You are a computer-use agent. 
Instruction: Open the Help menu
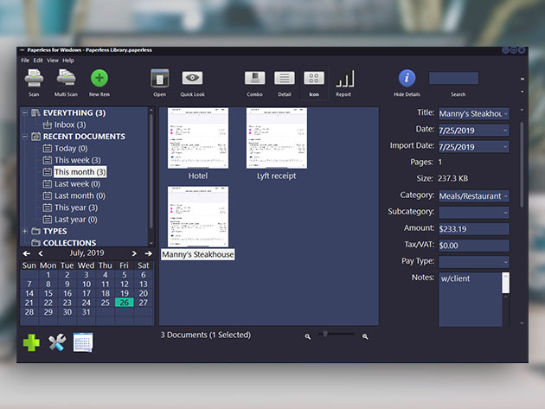(x=68, y=61)
